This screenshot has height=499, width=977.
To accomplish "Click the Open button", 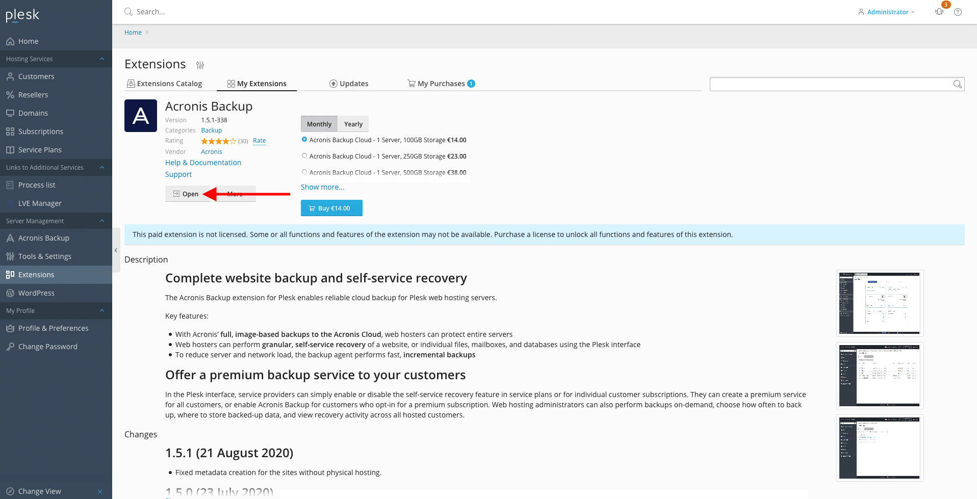I will 188,194.
